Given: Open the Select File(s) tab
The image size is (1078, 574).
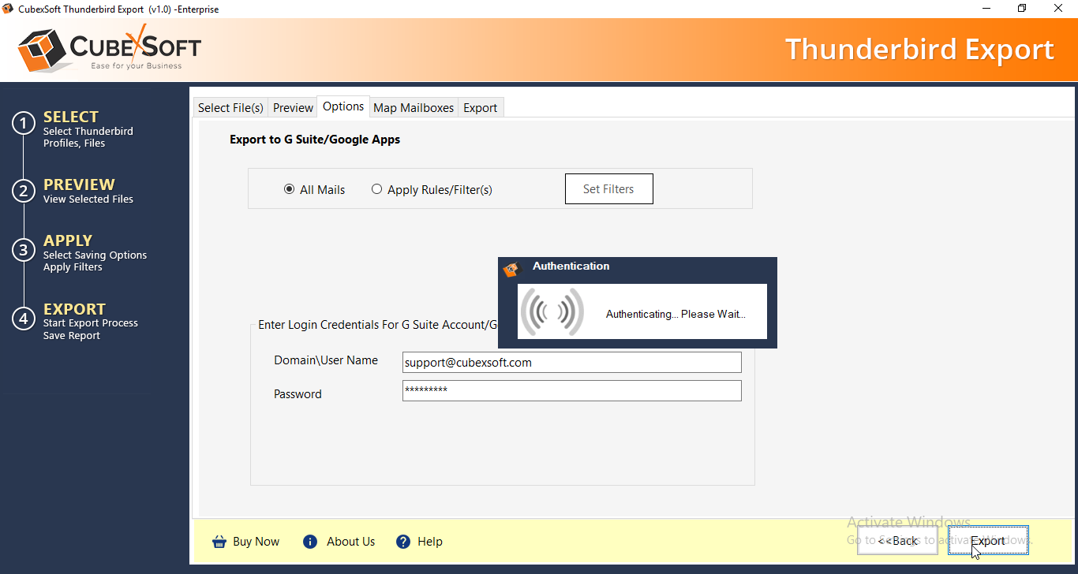Looking at the screenshot, I should point(230,108).
